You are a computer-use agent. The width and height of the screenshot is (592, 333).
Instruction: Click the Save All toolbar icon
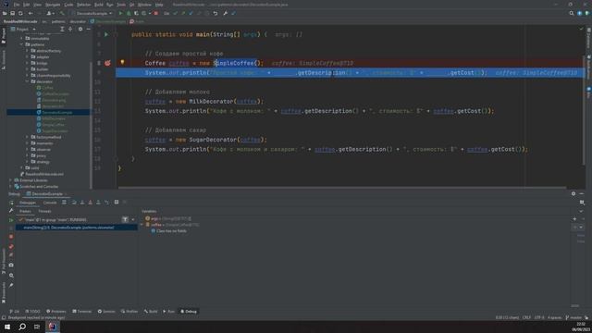12,13
